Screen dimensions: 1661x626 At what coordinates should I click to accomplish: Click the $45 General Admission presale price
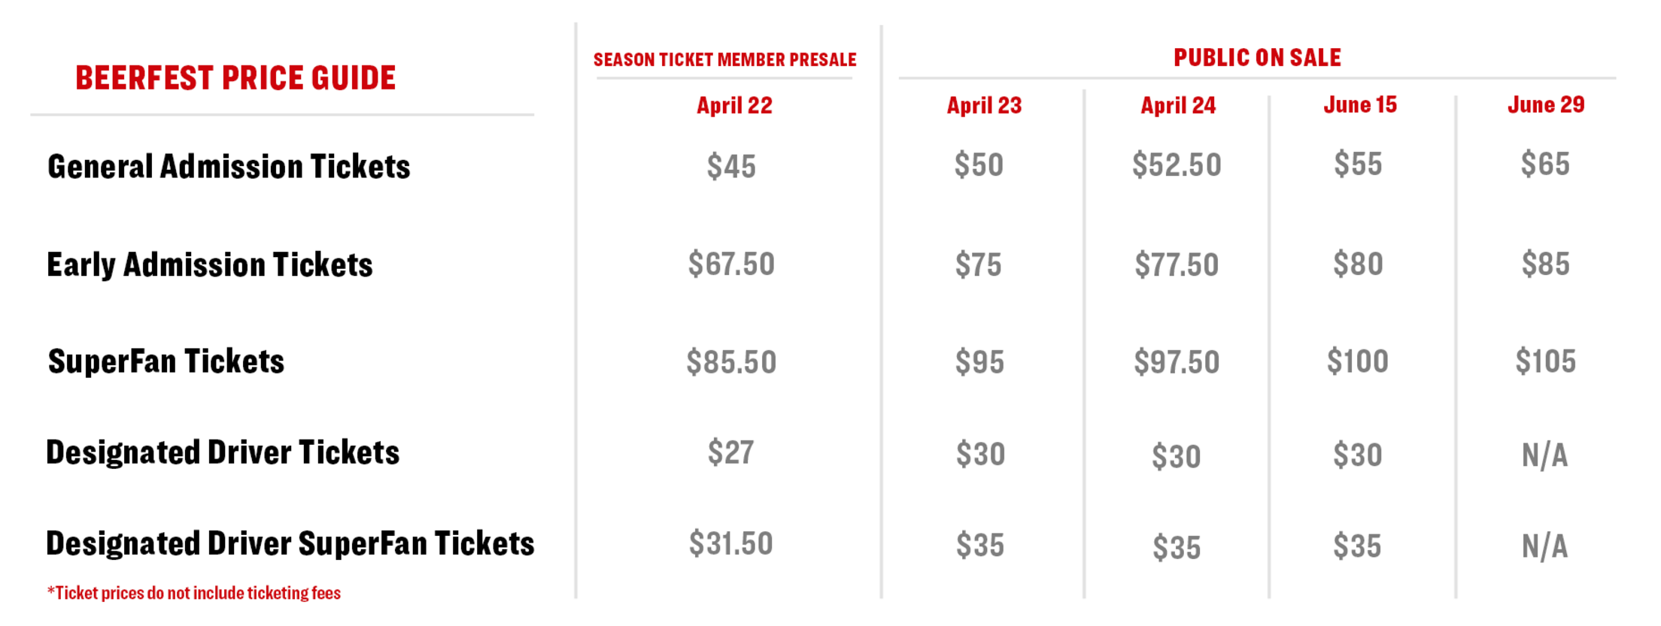(x=730, y=166)
